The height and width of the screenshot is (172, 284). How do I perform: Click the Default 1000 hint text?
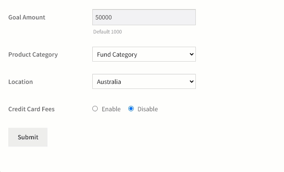tap(107, 32)
